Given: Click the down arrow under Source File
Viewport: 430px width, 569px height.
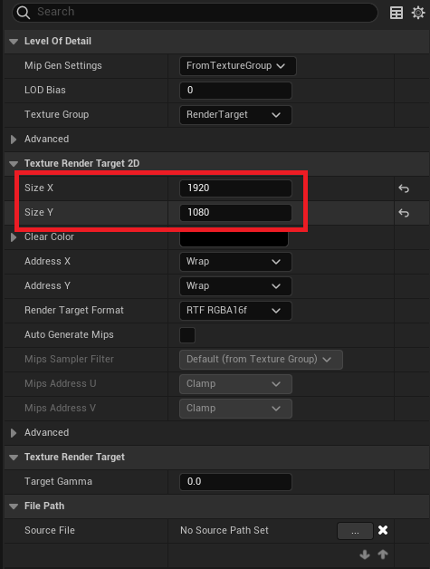Looking at the screenshot, I should click(365, 555).
